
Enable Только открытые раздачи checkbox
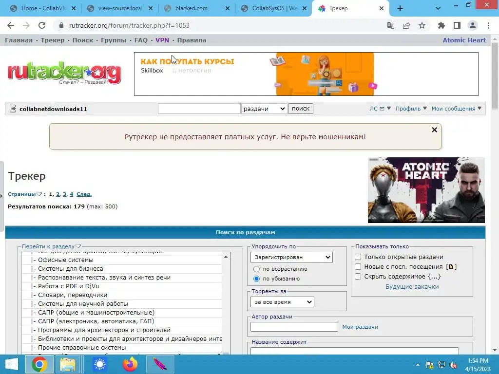tap(358, 257)
